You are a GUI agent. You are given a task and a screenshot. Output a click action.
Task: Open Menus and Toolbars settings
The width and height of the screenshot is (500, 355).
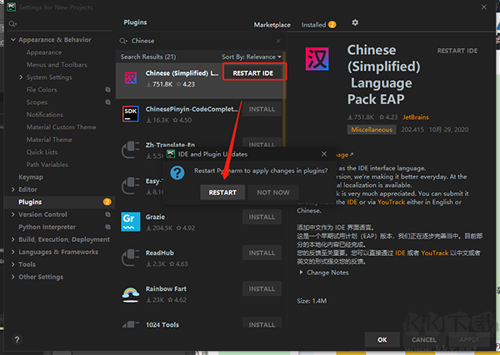pos(57,65)
